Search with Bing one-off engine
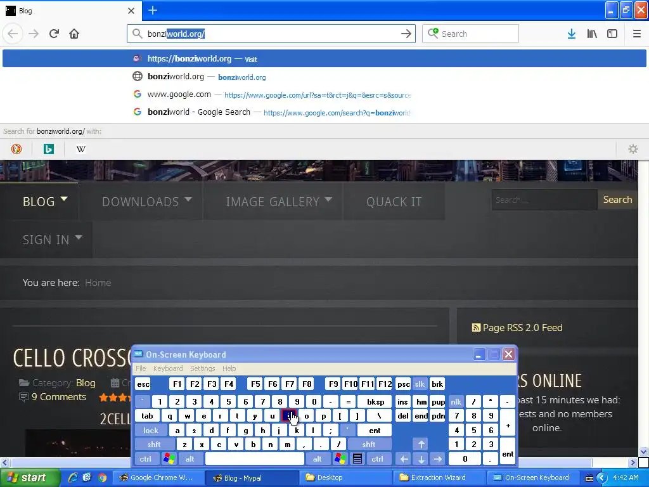This screenshot has height=487, width=649. tap(49, 149)
